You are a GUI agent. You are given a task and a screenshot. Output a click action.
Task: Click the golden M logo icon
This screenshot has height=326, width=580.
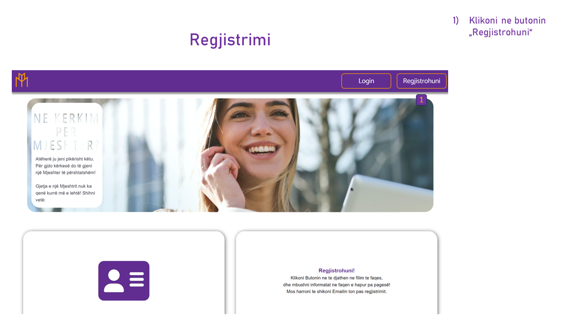[22, 80]
